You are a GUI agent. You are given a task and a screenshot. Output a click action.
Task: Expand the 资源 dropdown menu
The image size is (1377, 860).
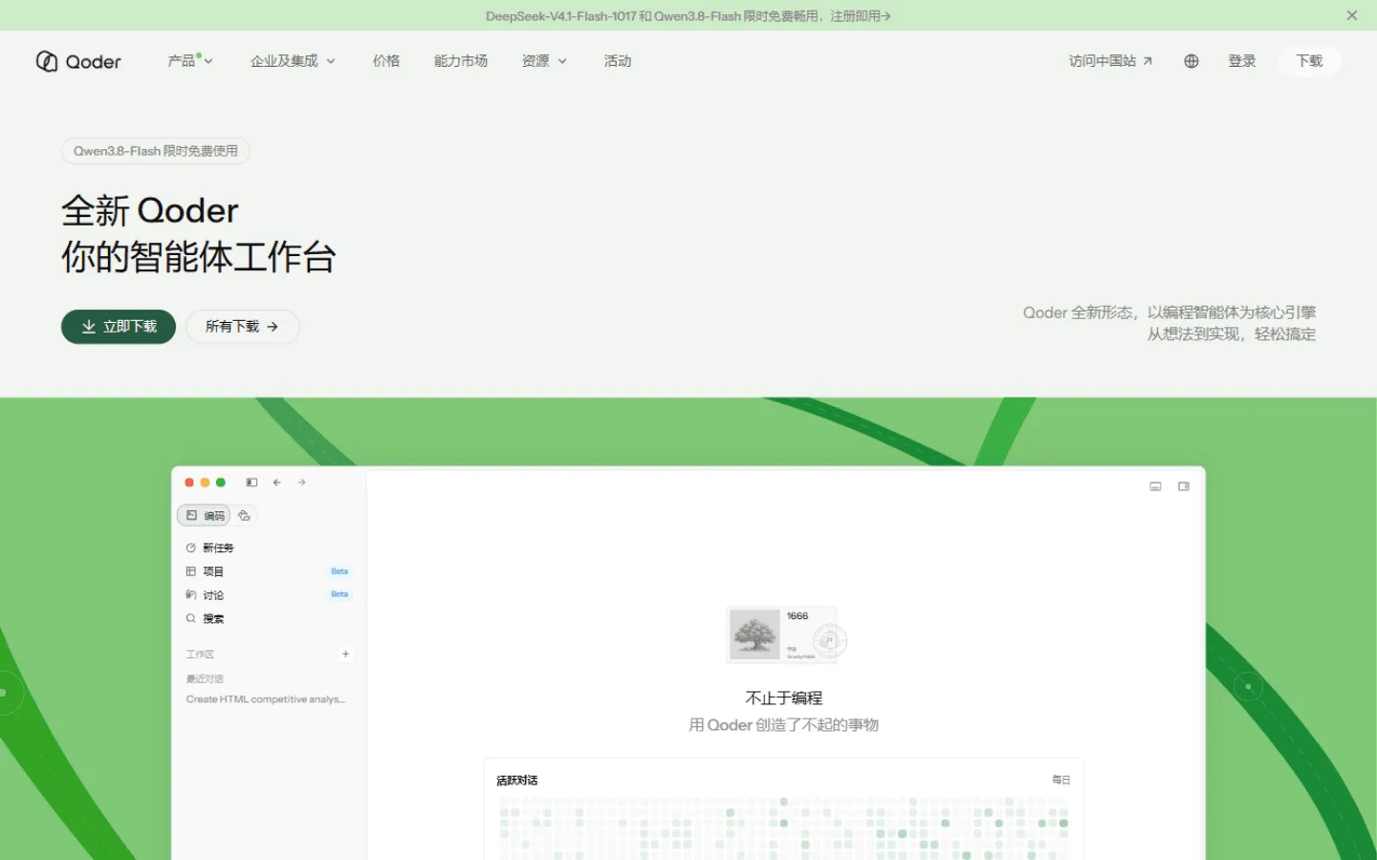[x=544, y=61]
